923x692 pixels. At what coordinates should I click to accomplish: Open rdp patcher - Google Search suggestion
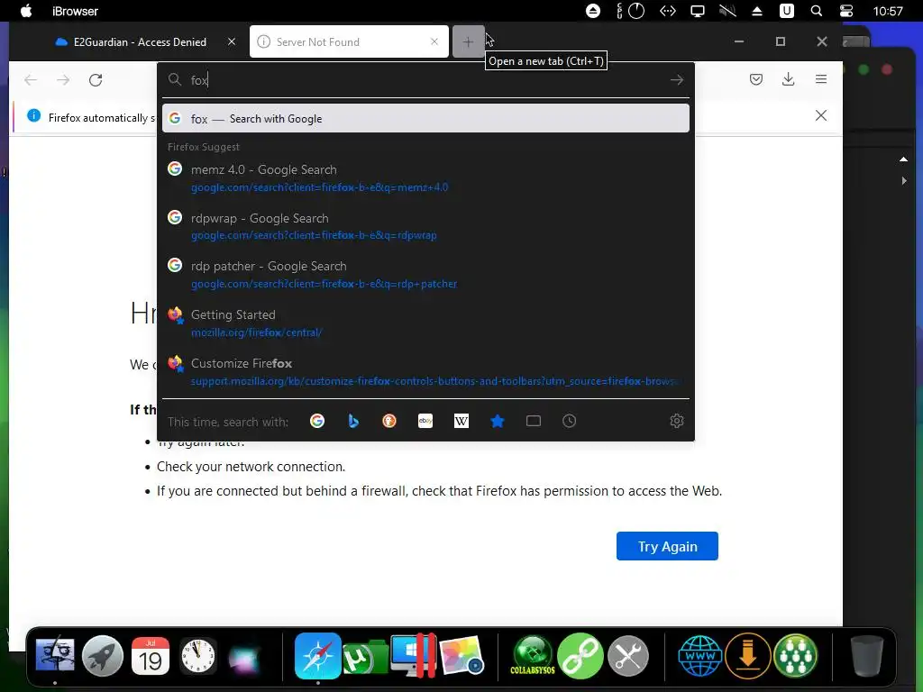[x=425, y=274]
